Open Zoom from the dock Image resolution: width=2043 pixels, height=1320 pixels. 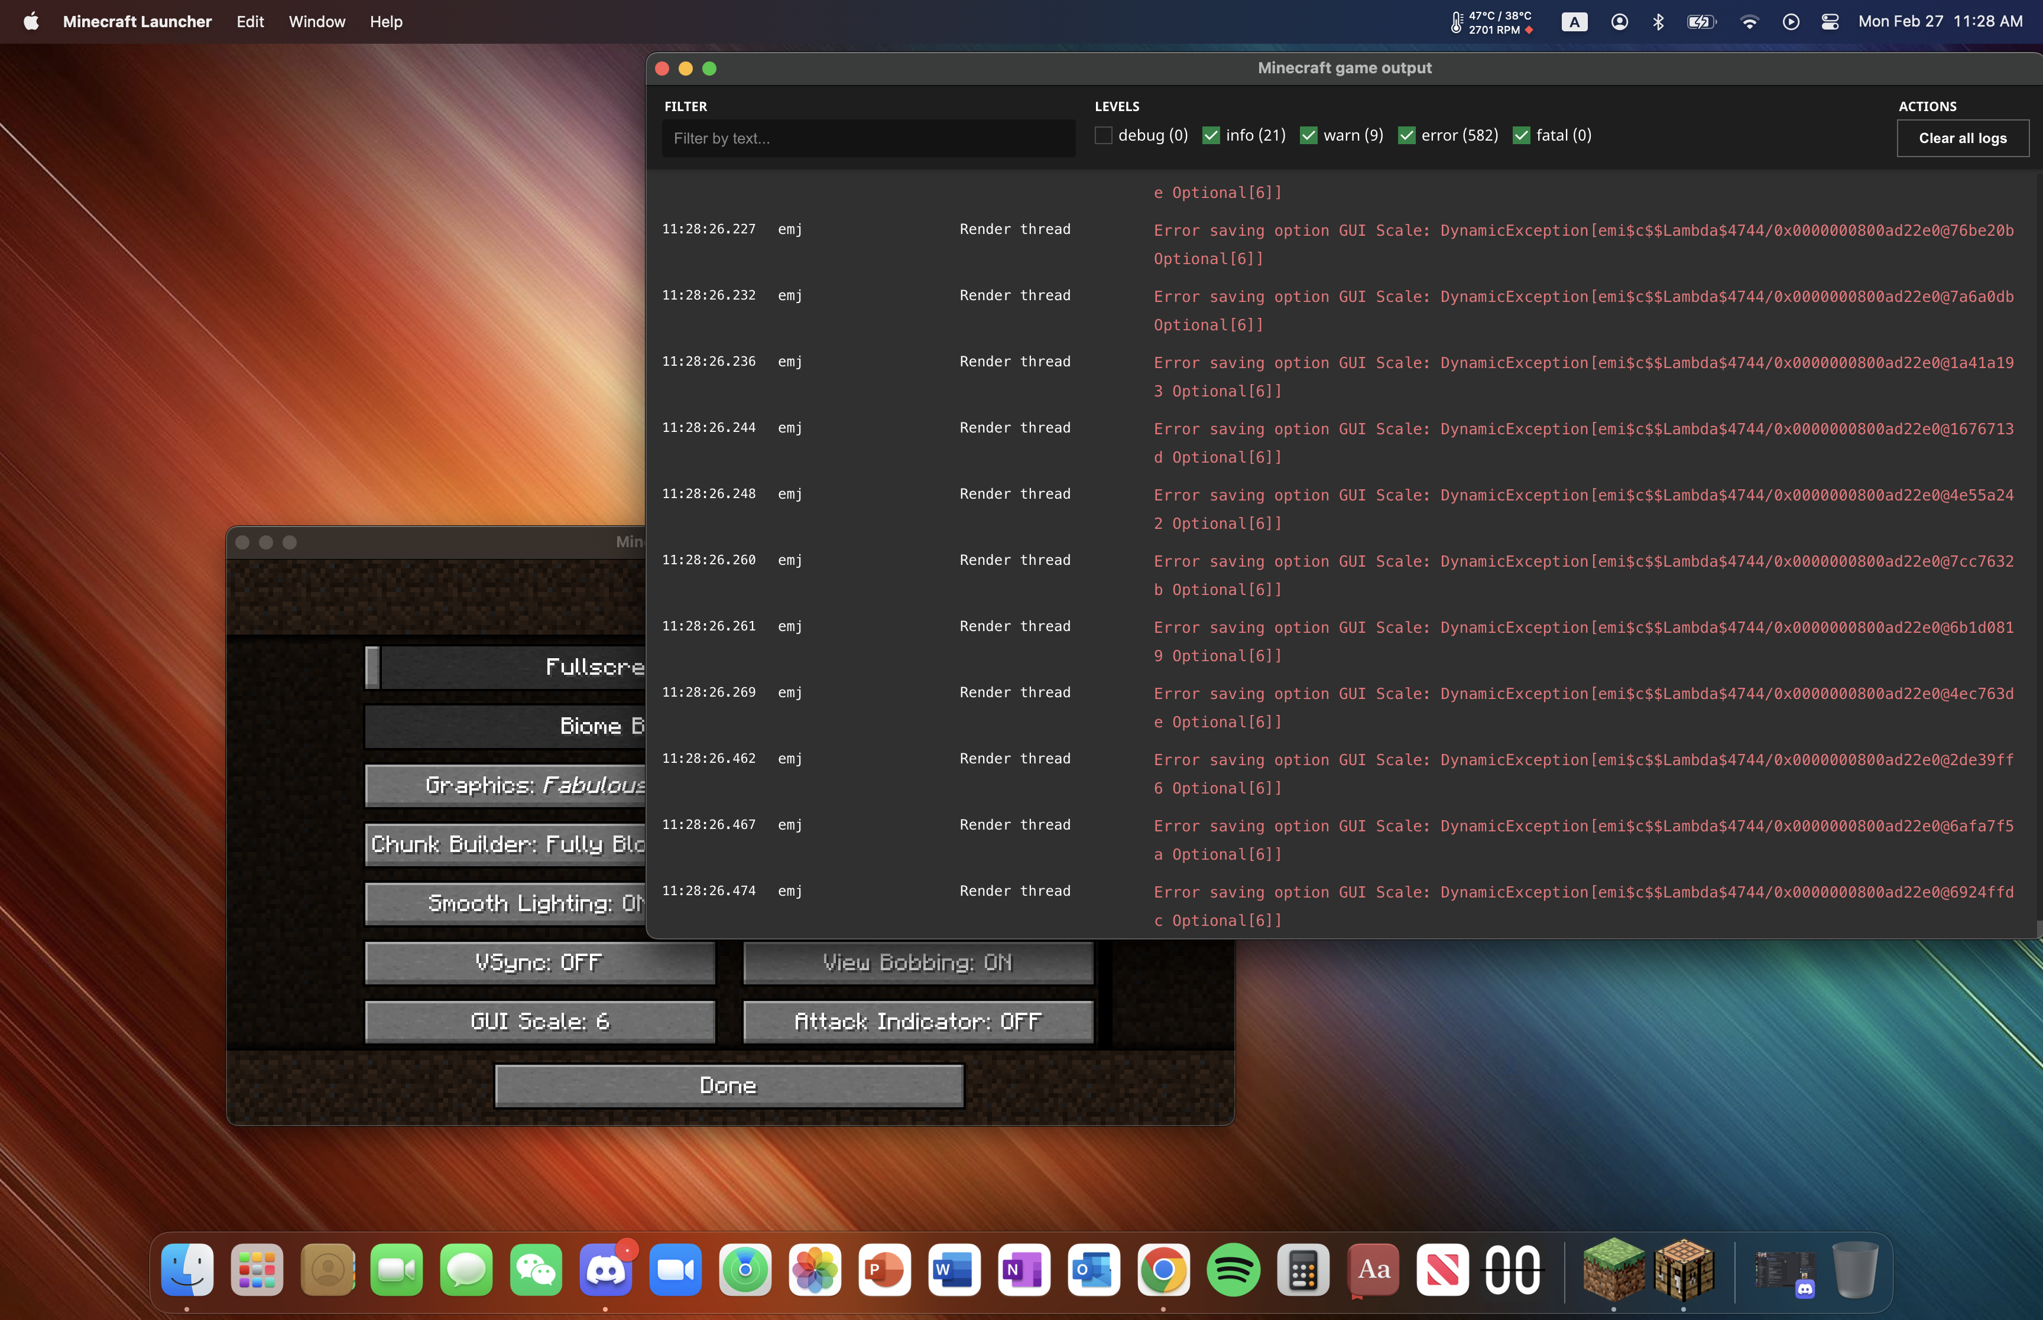click(676, 1269)
